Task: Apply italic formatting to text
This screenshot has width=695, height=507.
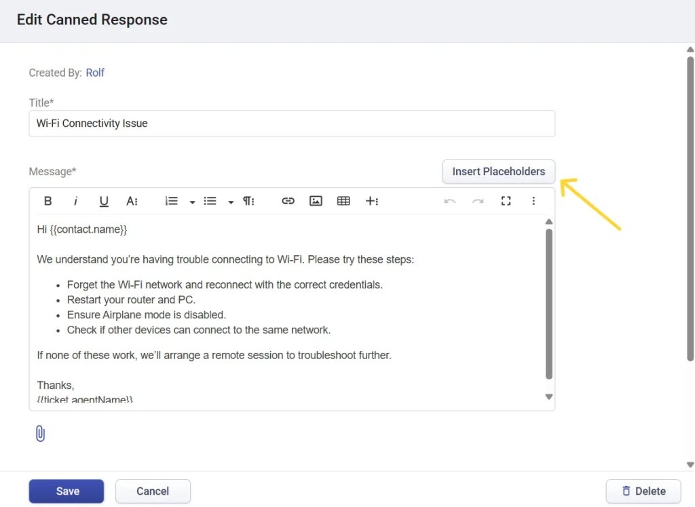Action: [75, 201]
